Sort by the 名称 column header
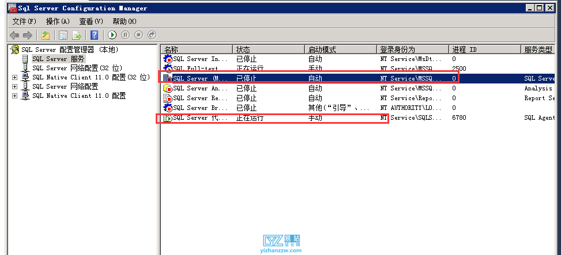The width and height of the screenshot is (561, 255). tap(197, 50)
